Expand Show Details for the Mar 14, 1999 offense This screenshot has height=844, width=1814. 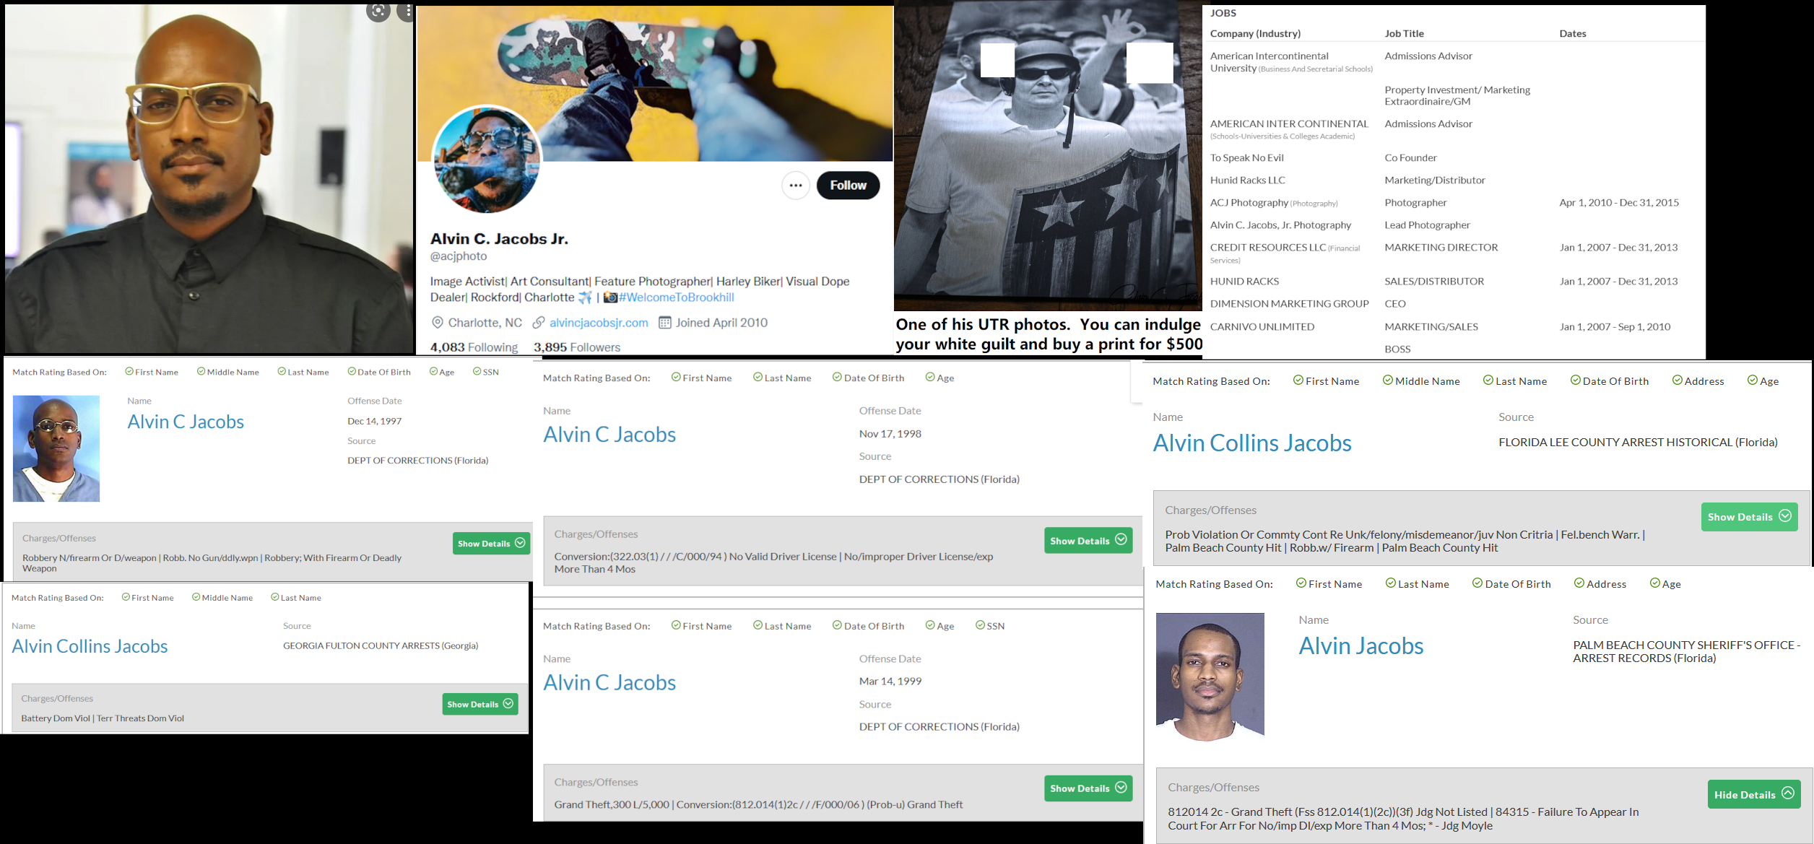1088,788
